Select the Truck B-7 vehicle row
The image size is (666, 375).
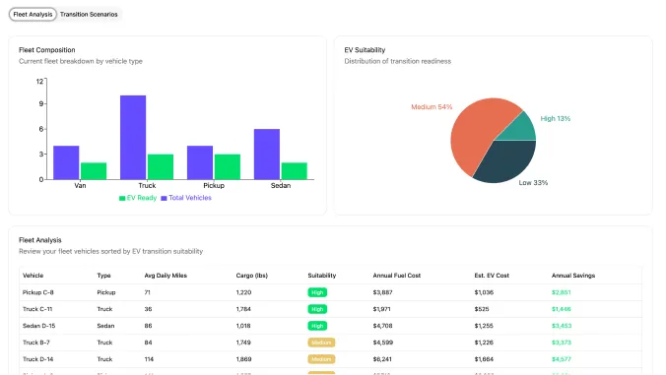pos(330,343)
